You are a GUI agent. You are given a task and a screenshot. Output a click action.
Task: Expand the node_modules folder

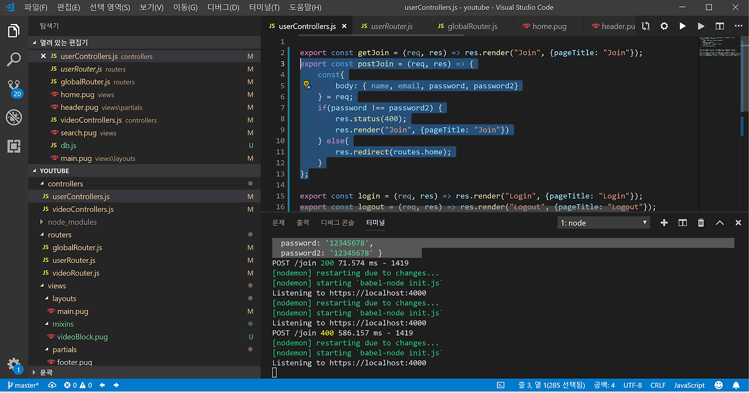72,222
